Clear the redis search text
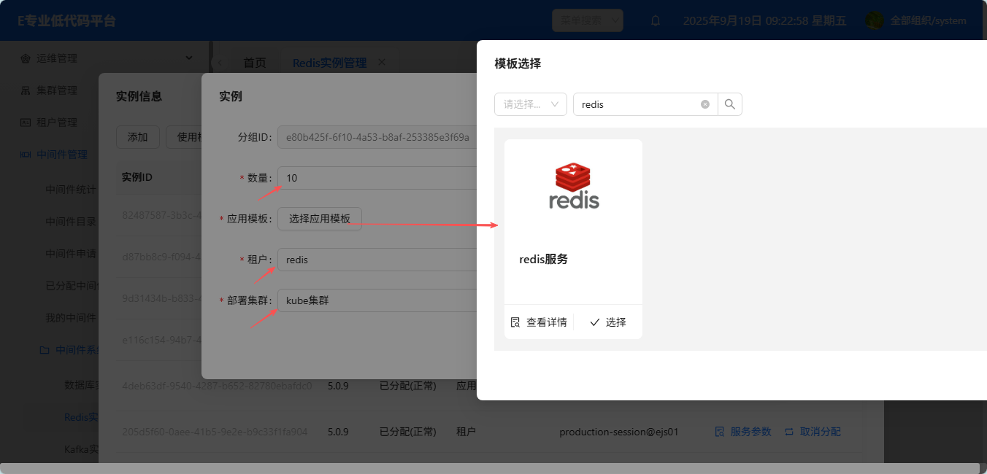 705,104
